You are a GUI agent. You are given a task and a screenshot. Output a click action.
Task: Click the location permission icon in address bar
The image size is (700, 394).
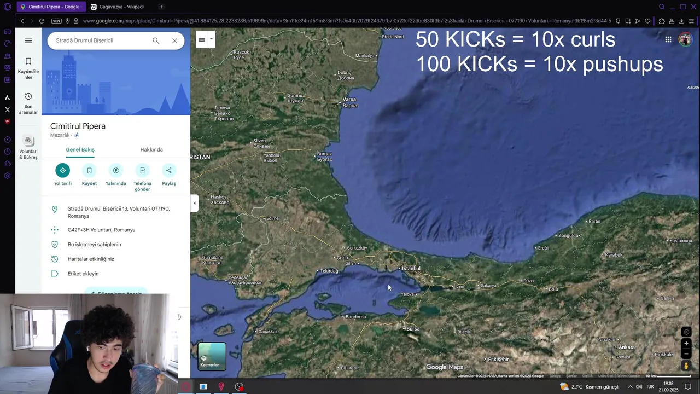point(68,21)
